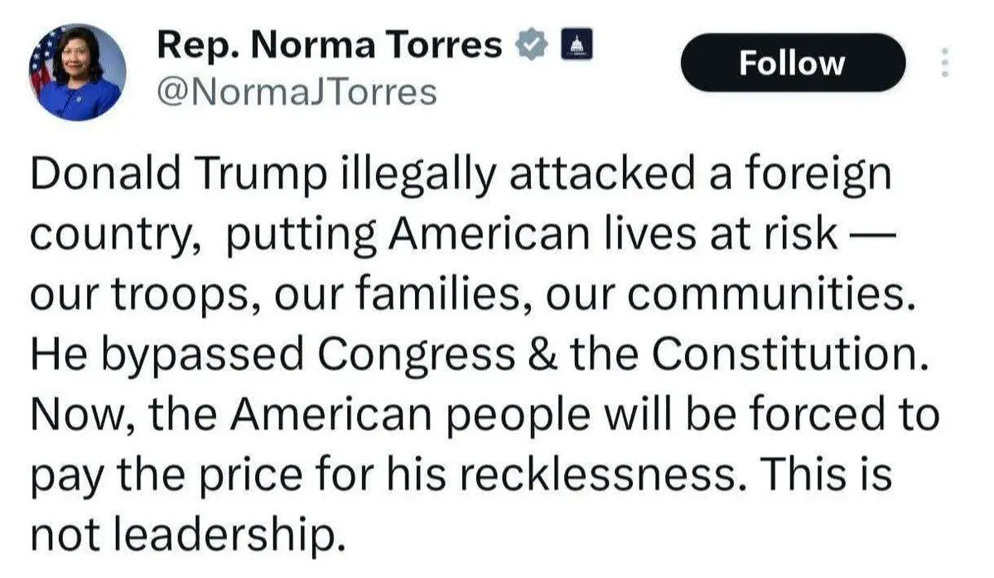Open Norma Torres's profile picture
Screen dimensions: 994x578
point(78,71)
